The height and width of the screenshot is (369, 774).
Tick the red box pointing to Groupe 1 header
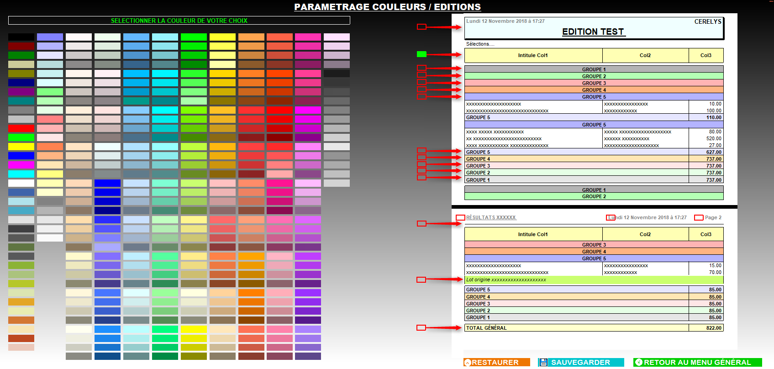pyautogui.click(x=421, y=68)
